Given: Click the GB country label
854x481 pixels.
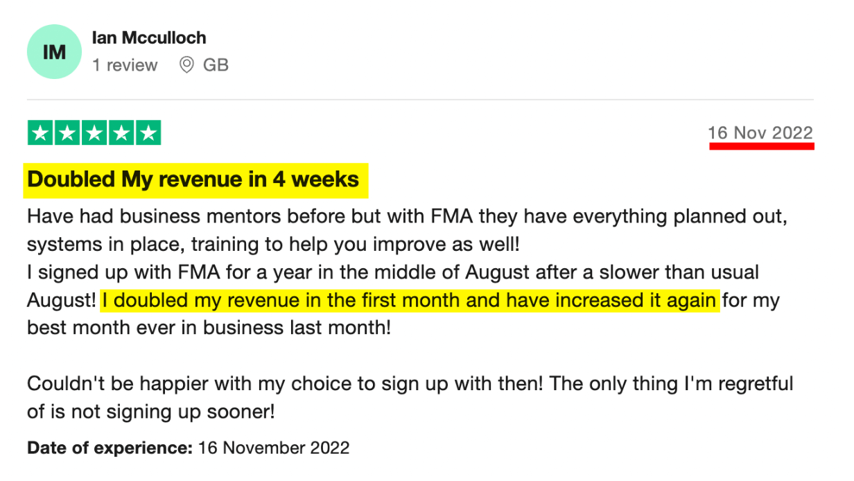Looking at the screenshot, I should tap(216, 65).
